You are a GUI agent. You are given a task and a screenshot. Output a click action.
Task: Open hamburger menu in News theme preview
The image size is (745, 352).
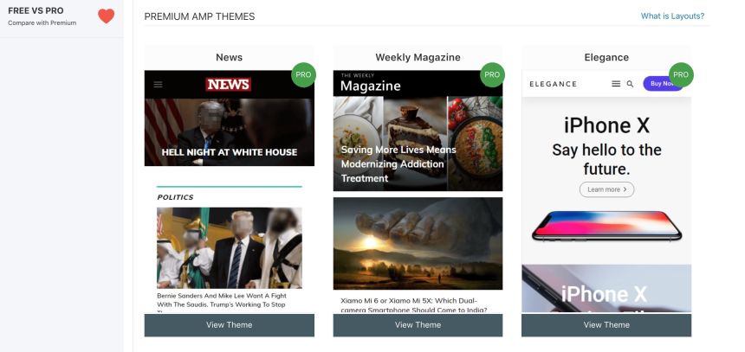click(x=159, y=85)
